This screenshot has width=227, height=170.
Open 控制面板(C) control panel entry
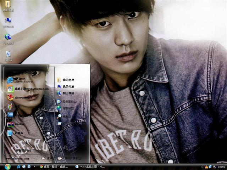point(67,102)
